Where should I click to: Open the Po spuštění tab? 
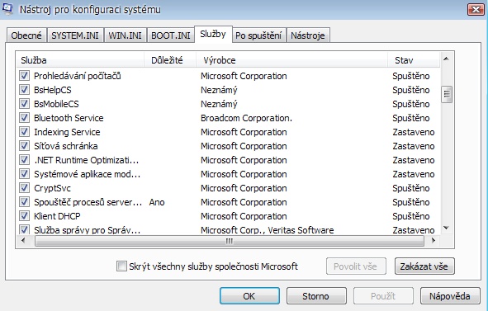click(x=258, y=35)
